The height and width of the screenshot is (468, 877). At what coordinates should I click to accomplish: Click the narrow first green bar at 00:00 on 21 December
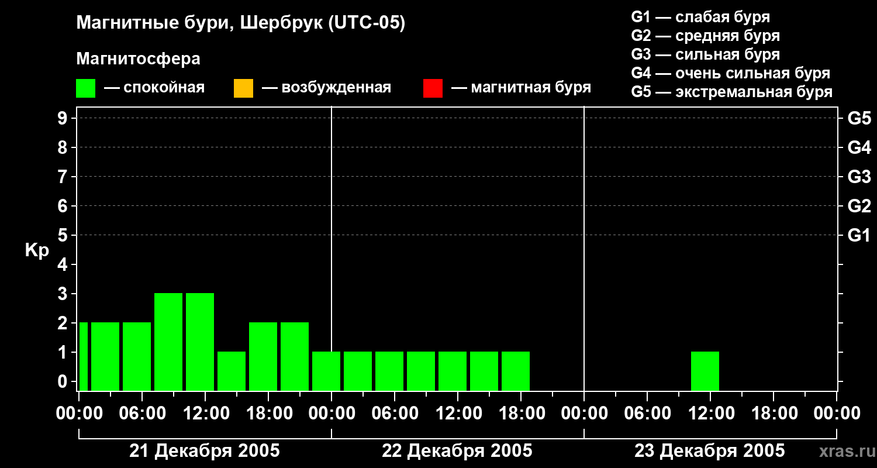(84, 356)
